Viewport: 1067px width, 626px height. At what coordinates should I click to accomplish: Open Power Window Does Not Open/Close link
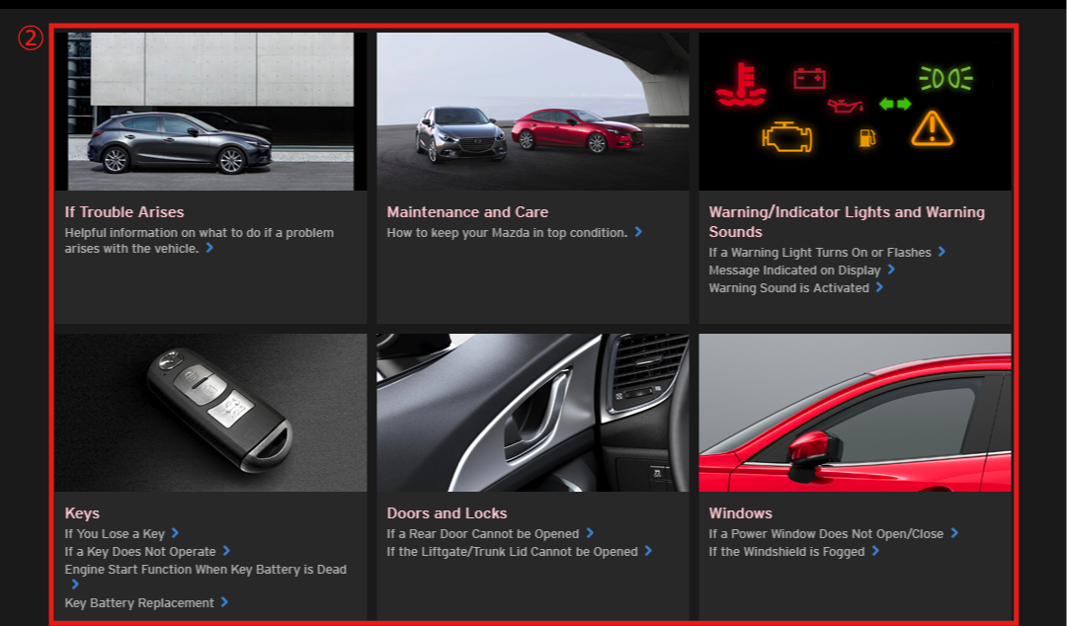pyautogui.click(x=826, y=534)
